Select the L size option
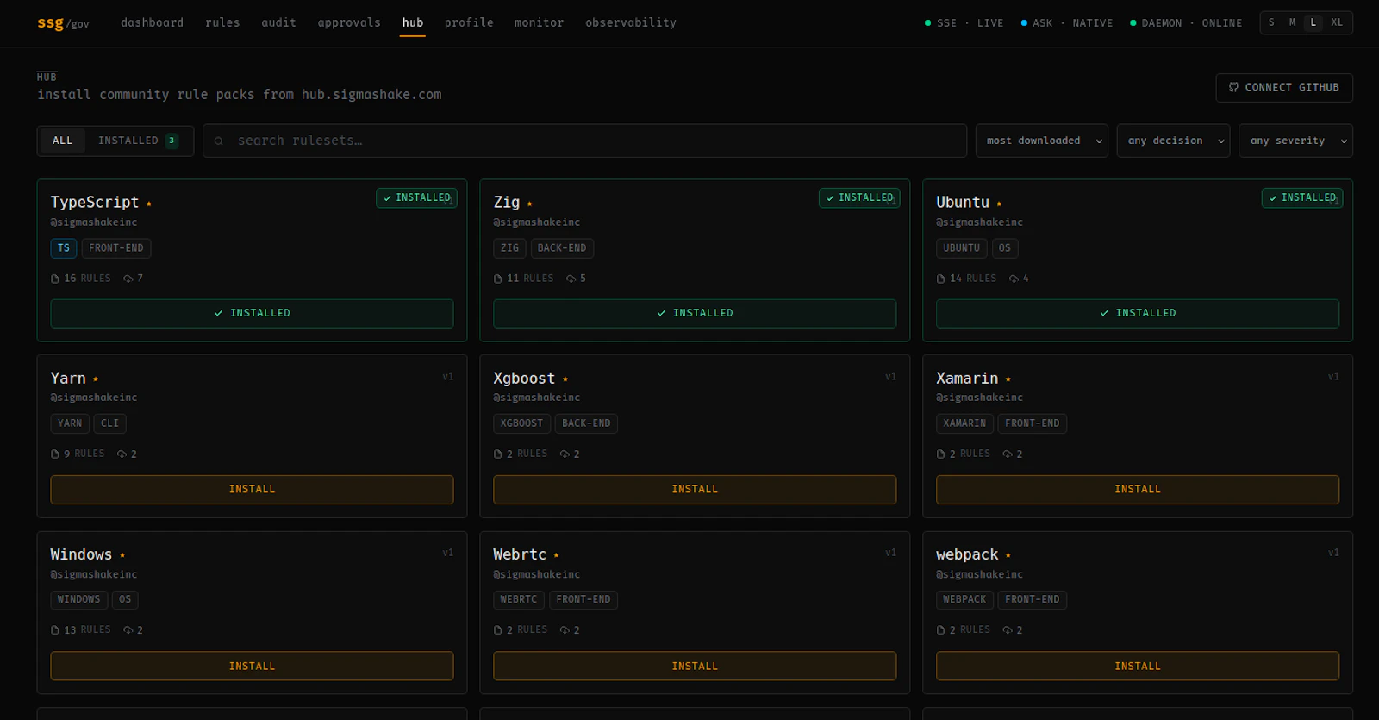Viewport: 1379px width, 720px height. (1313, 22)
